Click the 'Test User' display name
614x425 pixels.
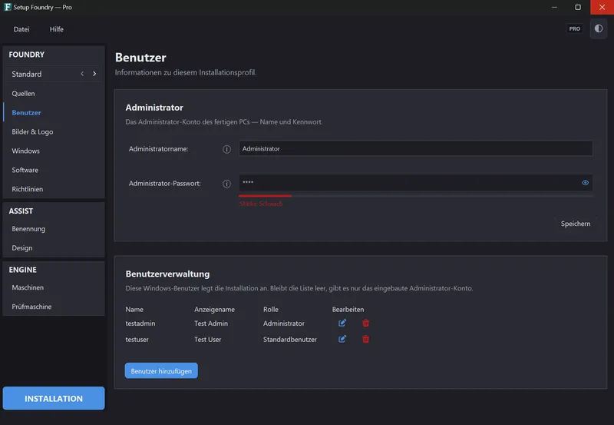click(x=207, y=340)
